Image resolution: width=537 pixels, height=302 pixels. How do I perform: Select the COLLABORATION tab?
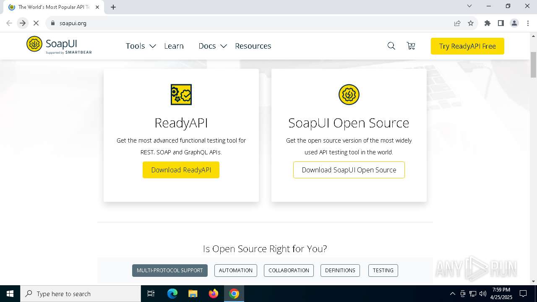click(x=289, y=271)
